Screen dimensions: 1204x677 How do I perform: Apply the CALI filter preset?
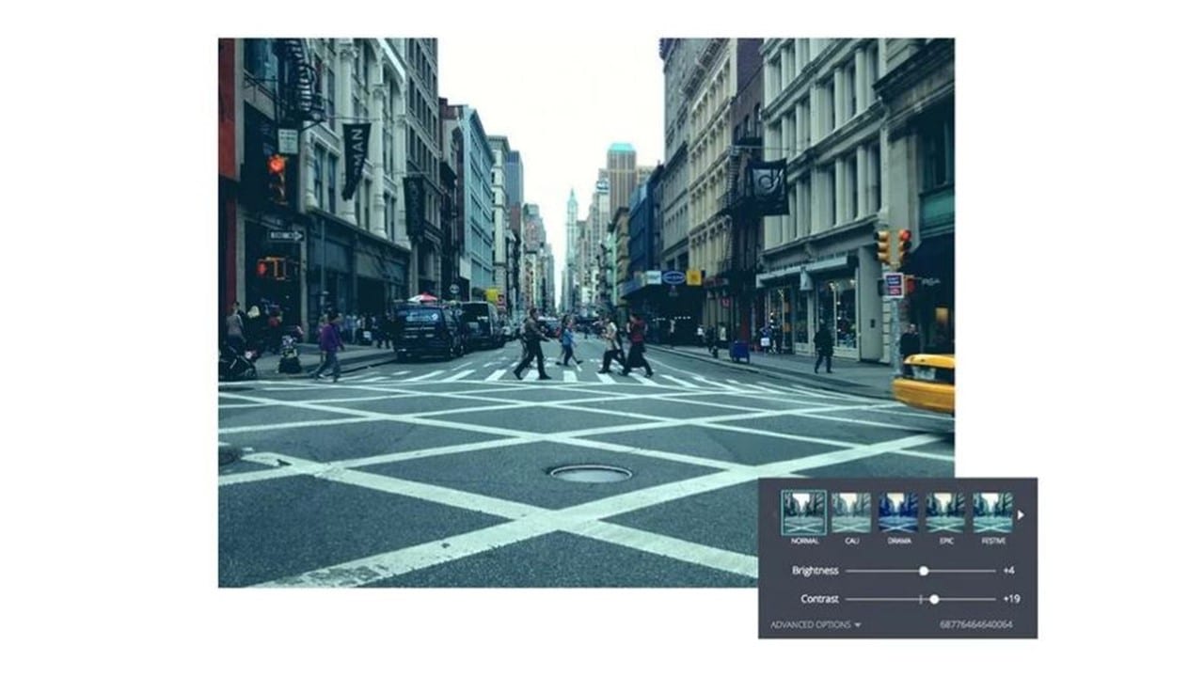[x=850, y=512]
